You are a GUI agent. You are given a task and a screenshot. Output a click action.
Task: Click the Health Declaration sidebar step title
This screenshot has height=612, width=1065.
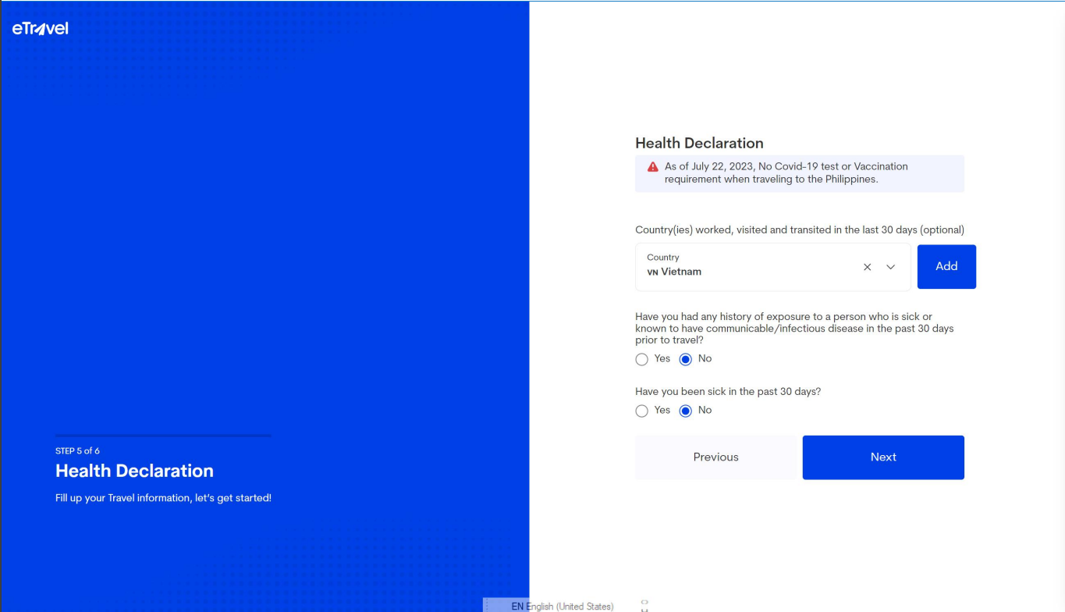(134, 471)
